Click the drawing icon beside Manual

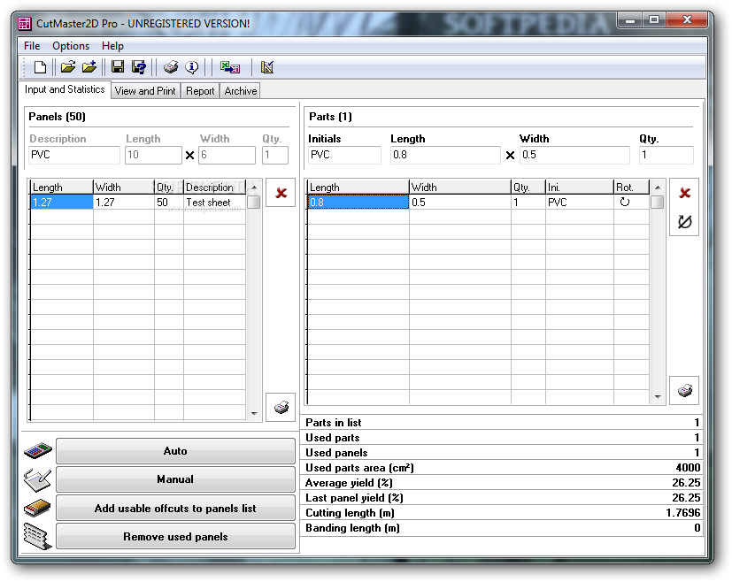(38, 479)
